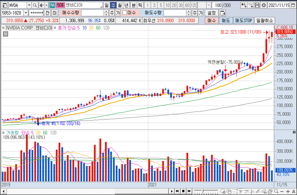The image size is (297, 195).
Task: Click the candle-add icon left of the save icon
Action: click(x=244, y=5)
